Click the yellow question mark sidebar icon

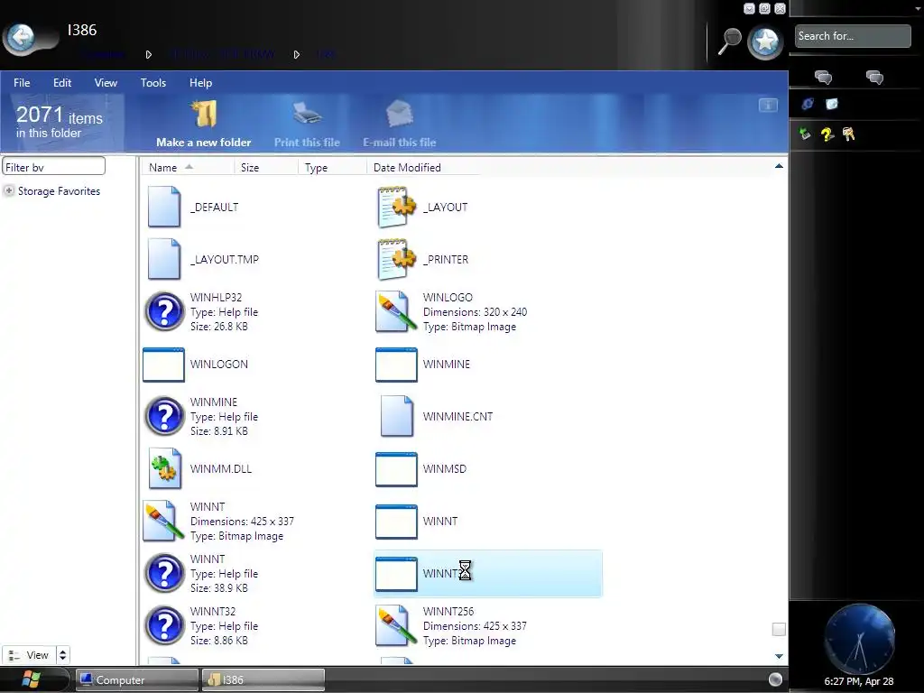[x=827, y=134]
